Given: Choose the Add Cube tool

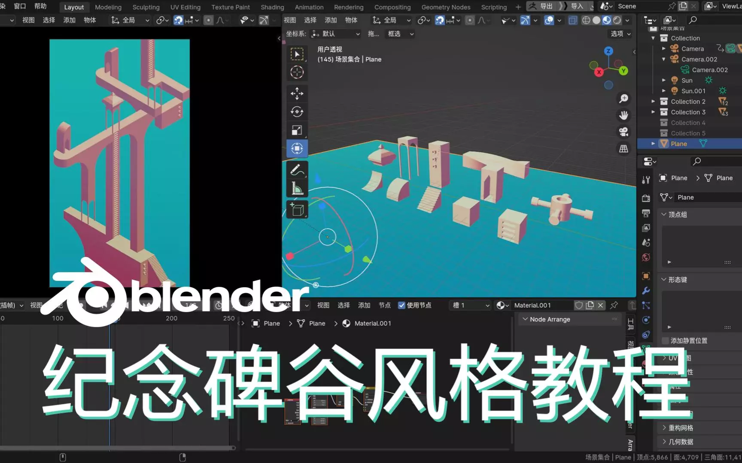Looking at the screenshot, I should pos(297,210).
